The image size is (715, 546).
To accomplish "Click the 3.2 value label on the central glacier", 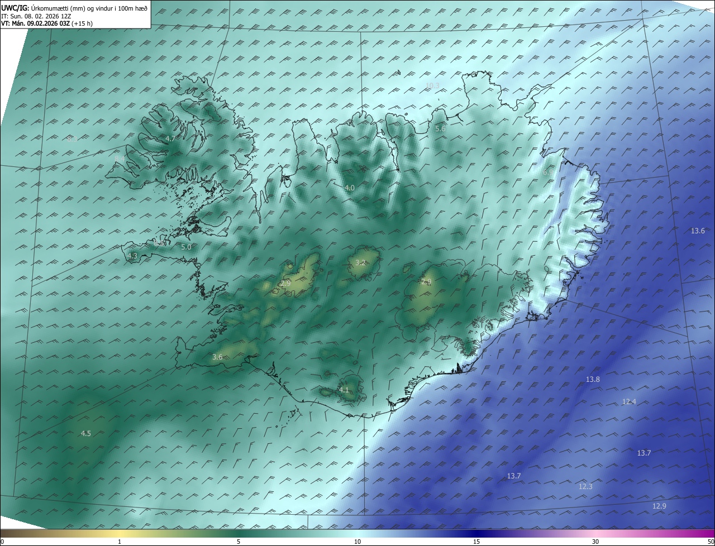I will 360,262.
